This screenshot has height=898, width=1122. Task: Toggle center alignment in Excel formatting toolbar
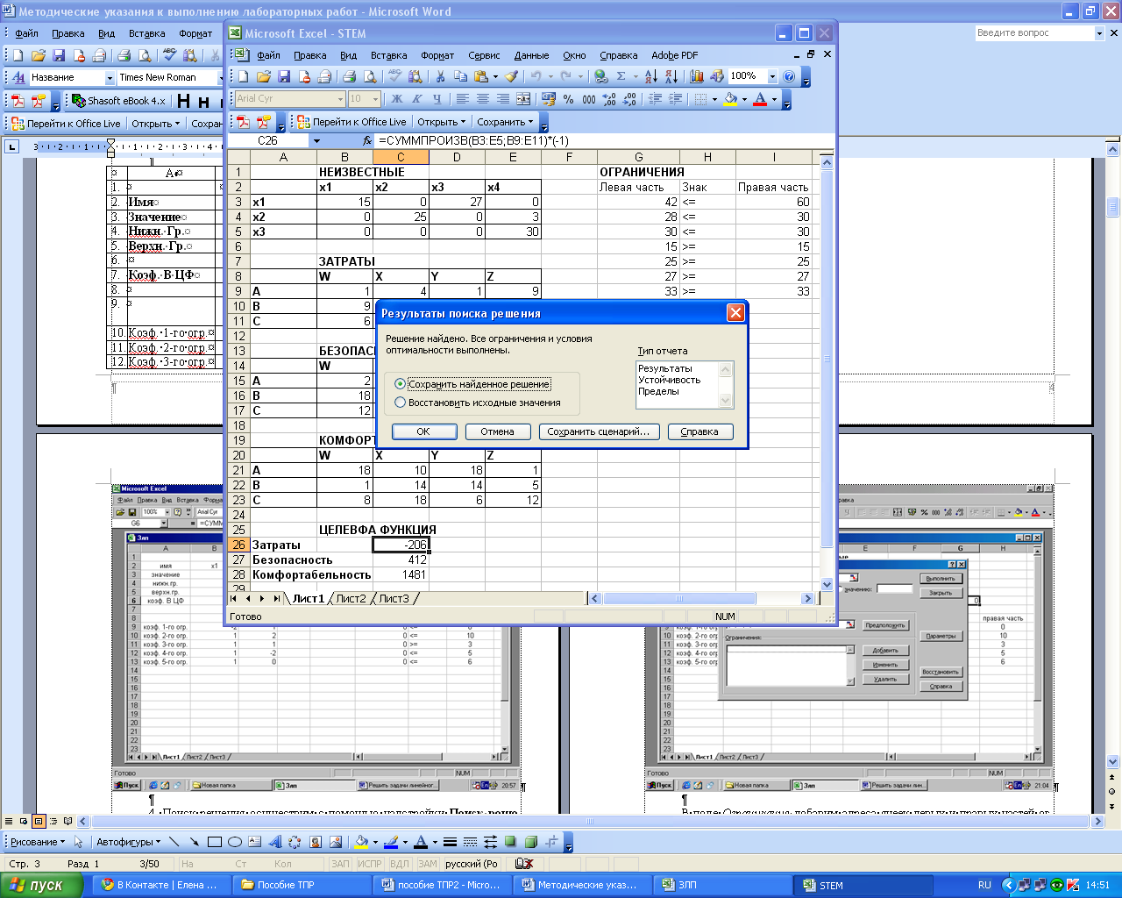(x=483, y=99)
